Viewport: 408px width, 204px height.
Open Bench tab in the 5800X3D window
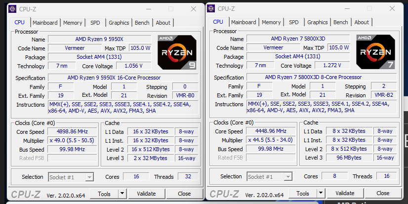pyautogui.click(x=341, y=22)
